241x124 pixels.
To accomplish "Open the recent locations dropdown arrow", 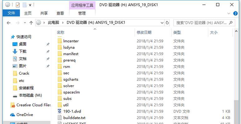I will click(x=25, y=23).
